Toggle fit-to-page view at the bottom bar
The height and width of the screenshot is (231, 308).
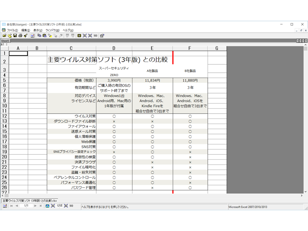tap(52, 208)
